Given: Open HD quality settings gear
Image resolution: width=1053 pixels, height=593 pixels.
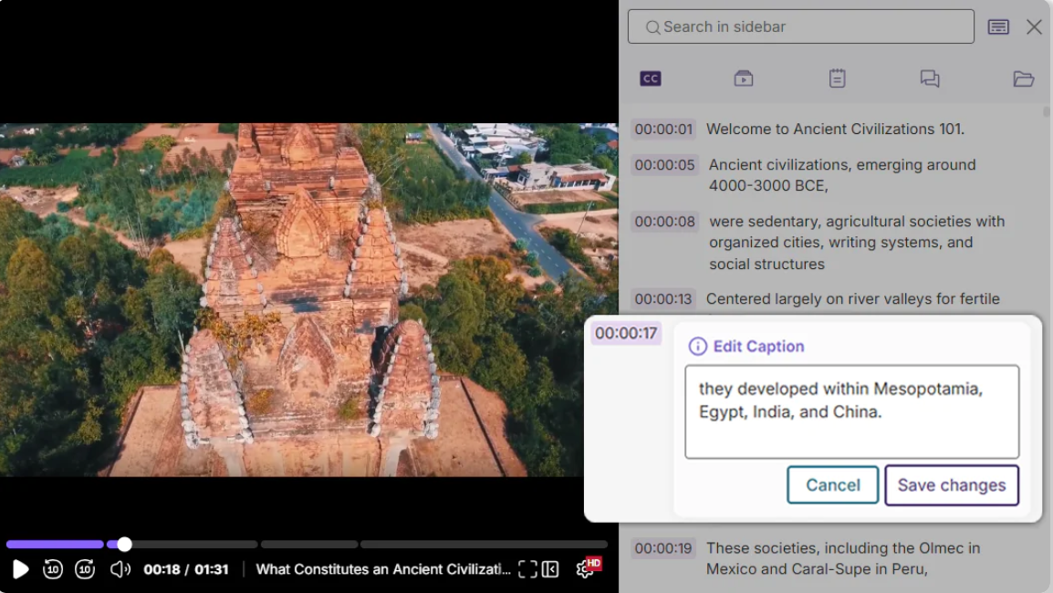Looking at the screenshot, I should point(587,568).
